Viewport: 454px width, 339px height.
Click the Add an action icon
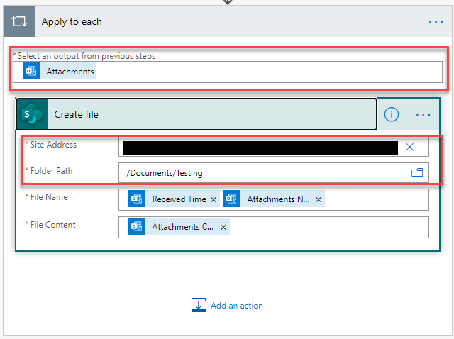(x=199, y=305)
